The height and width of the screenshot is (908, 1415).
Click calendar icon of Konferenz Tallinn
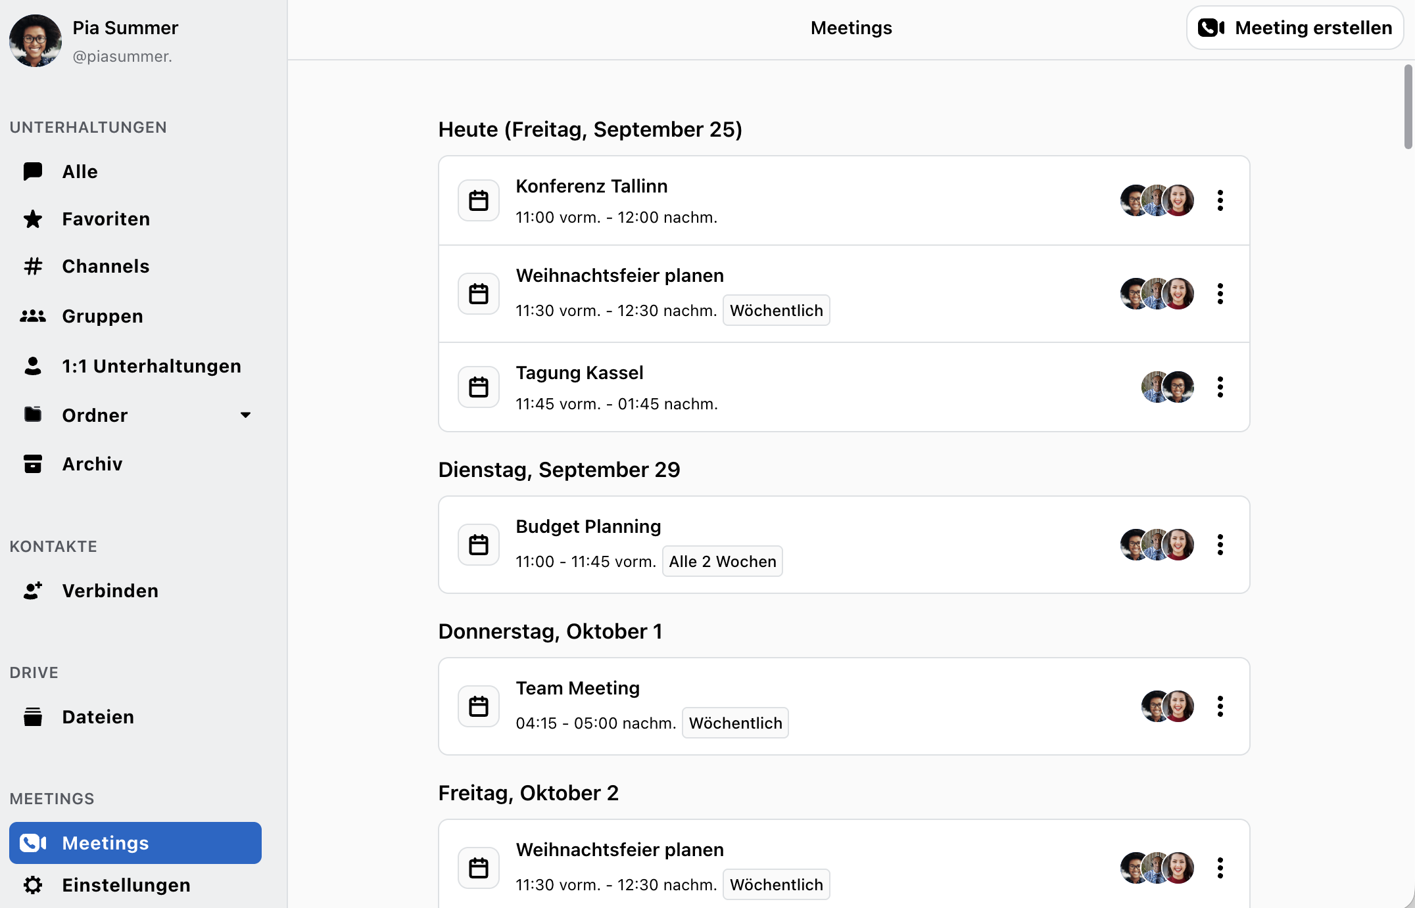click(479, 200)
